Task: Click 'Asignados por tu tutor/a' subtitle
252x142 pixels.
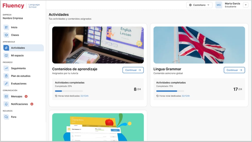Action: click(x=65, y=73)
